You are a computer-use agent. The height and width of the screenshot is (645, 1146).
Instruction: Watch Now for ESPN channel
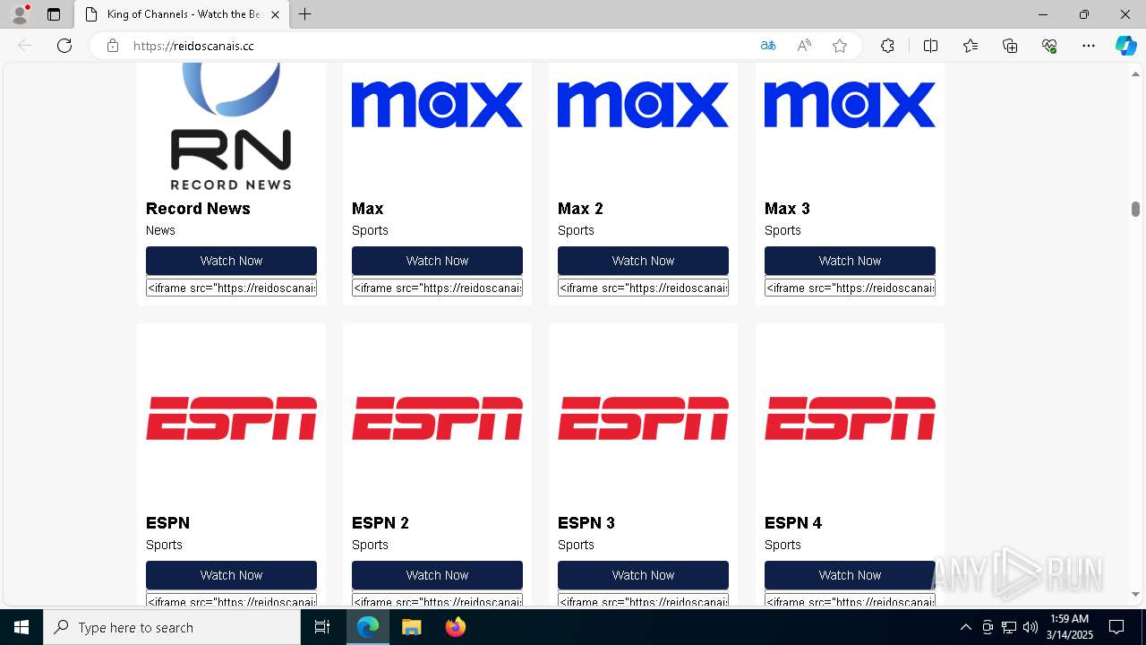click(x=231, y=575)
